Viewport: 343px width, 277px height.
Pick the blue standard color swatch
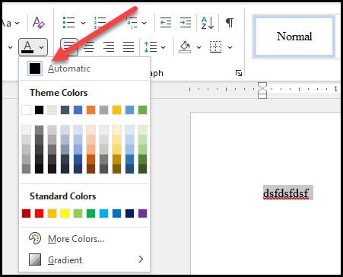tap(116, 214)
